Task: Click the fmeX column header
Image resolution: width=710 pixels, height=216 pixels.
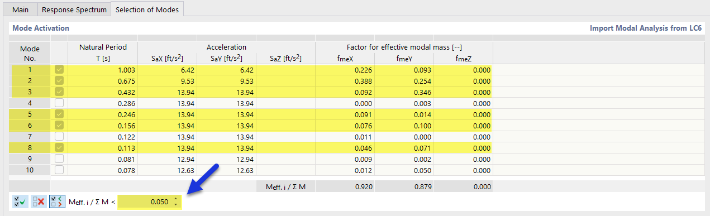Action: 345,58
